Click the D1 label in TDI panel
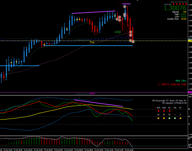 tap(180, 108)
